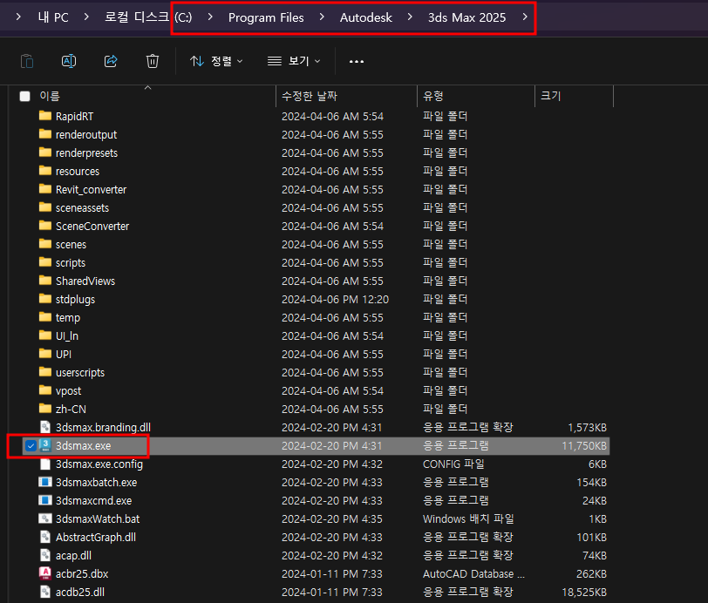The height and width of the screenshot is (603, 708).
Task: Open the 보기 view dropdown
Action: pyautogui.click(x=294, y=61)
